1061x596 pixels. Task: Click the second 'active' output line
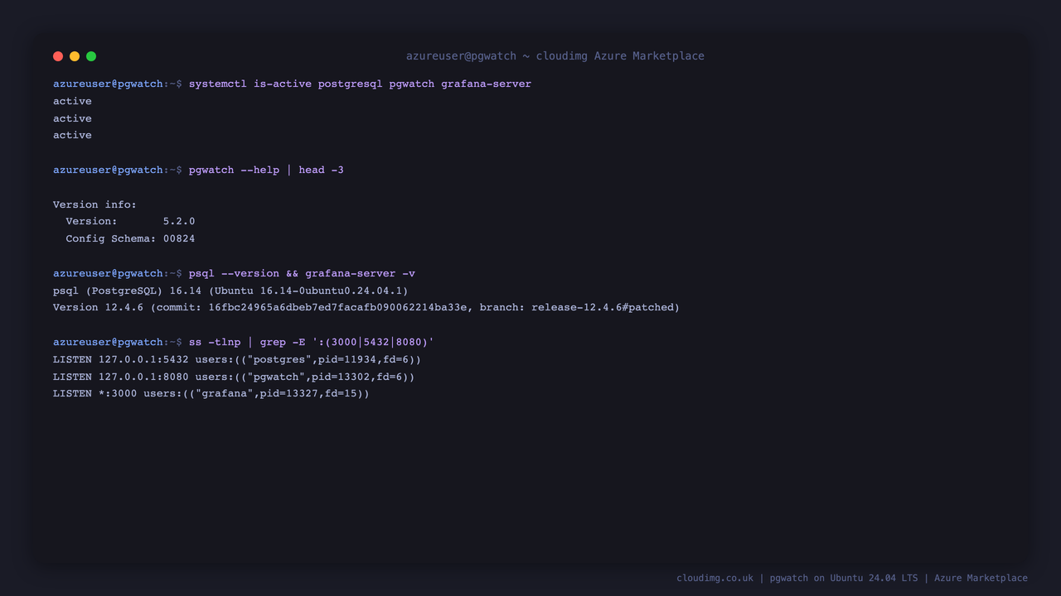point(72,118)
